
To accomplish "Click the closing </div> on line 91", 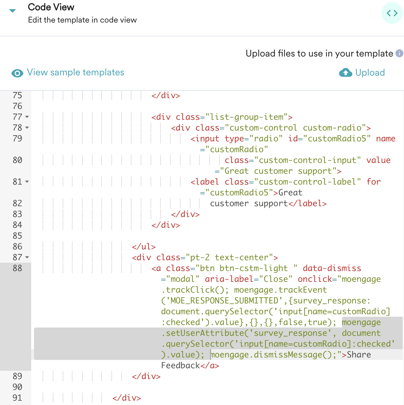I will (x=127, y=398).
